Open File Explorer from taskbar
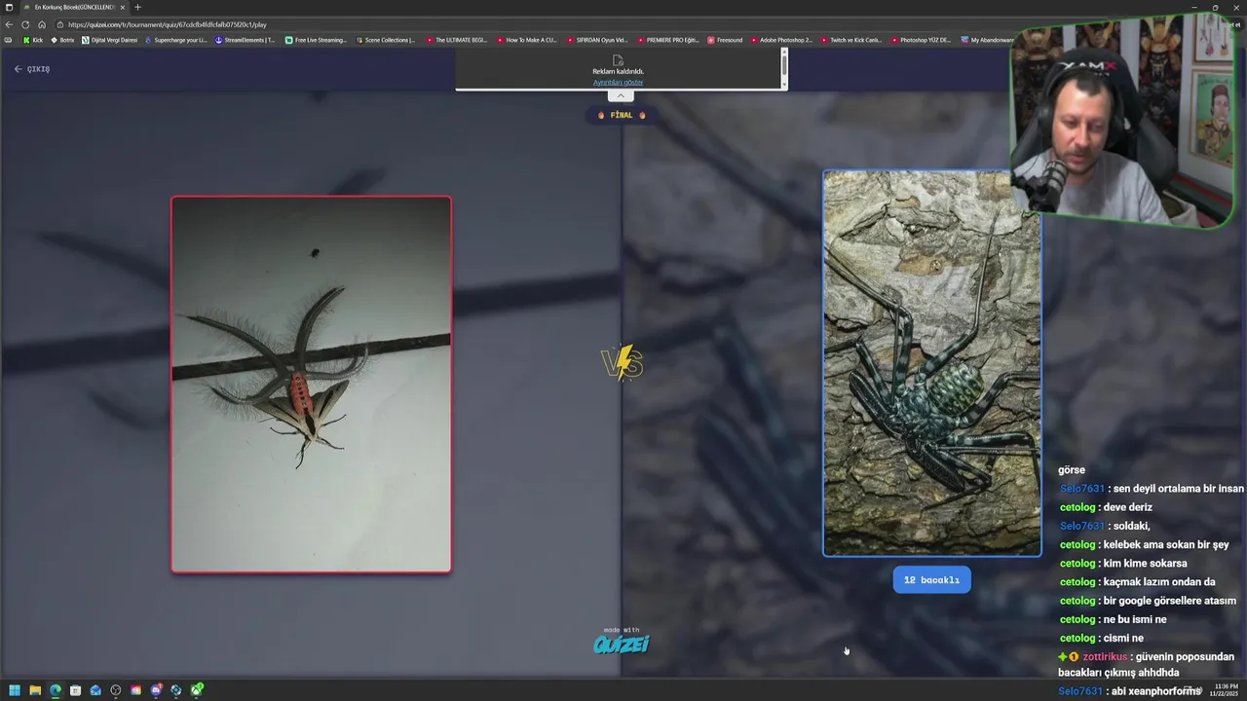 [35, 690]
